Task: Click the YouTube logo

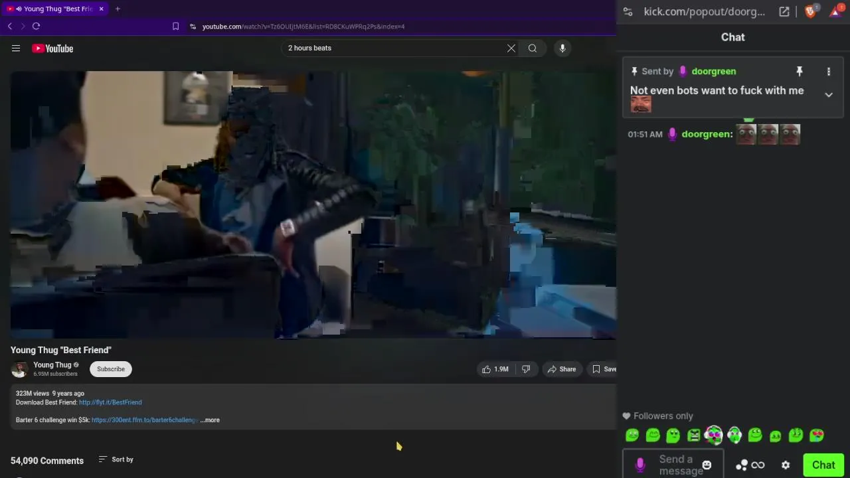Action: click(52, 48)
